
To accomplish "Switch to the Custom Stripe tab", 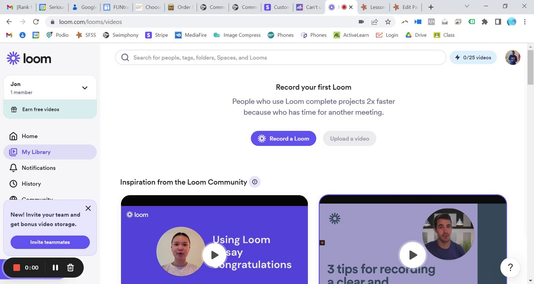I will click(277, 7).
